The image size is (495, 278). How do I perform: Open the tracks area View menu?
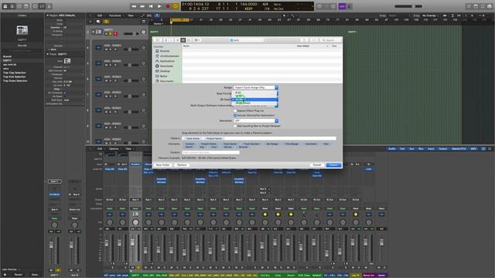coord(131,15)
